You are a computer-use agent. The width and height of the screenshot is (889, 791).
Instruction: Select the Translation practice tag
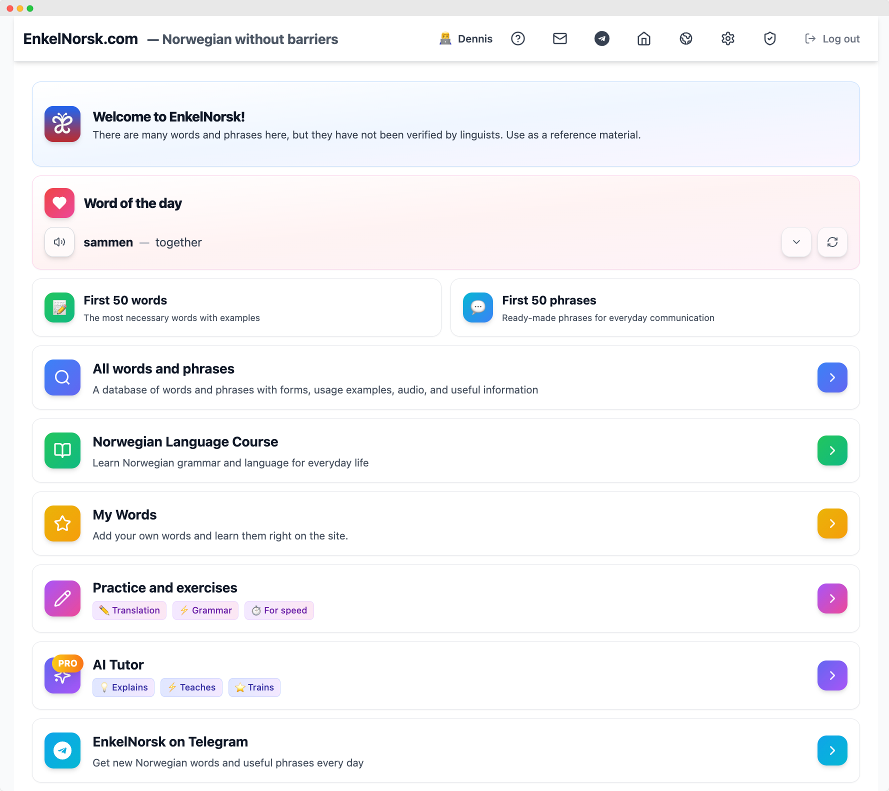[129, 610]
